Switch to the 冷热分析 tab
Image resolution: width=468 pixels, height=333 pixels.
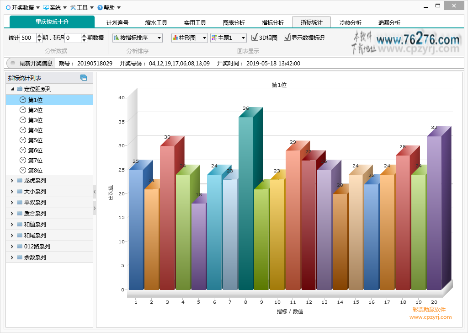pos(350,22)
